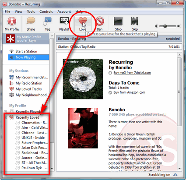186x180 pixels.
Task: Click the heart icon beside My Loved Tracks
Action: [x=11, y=89]
